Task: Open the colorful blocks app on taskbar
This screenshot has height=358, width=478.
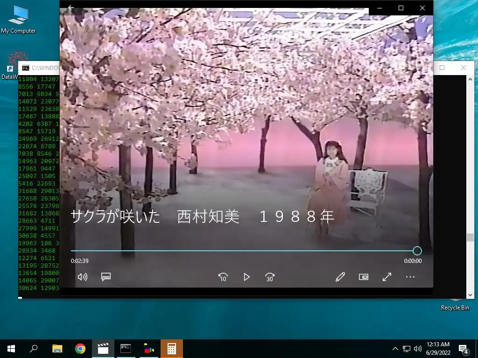Action: tap(149, 349)
